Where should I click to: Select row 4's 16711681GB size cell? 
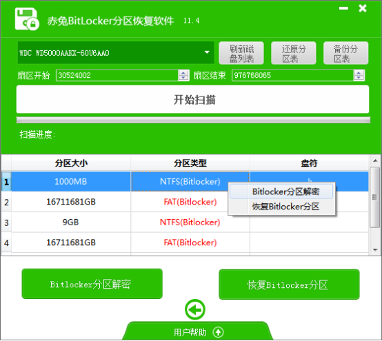[71, 242]
